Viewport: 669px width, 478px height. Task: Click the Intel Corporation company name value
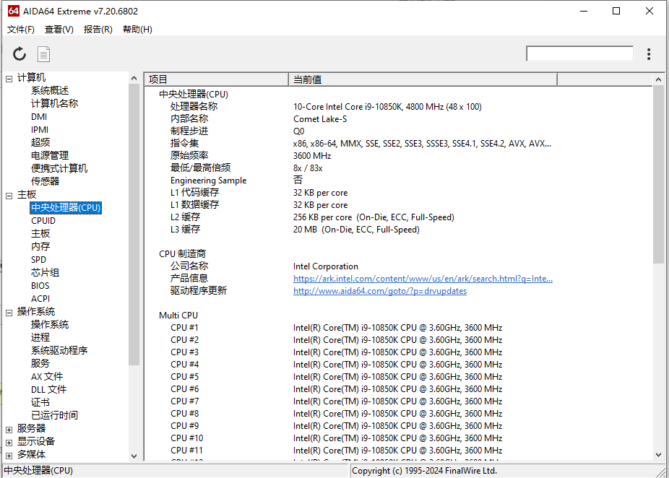click(x=326, y=266)
